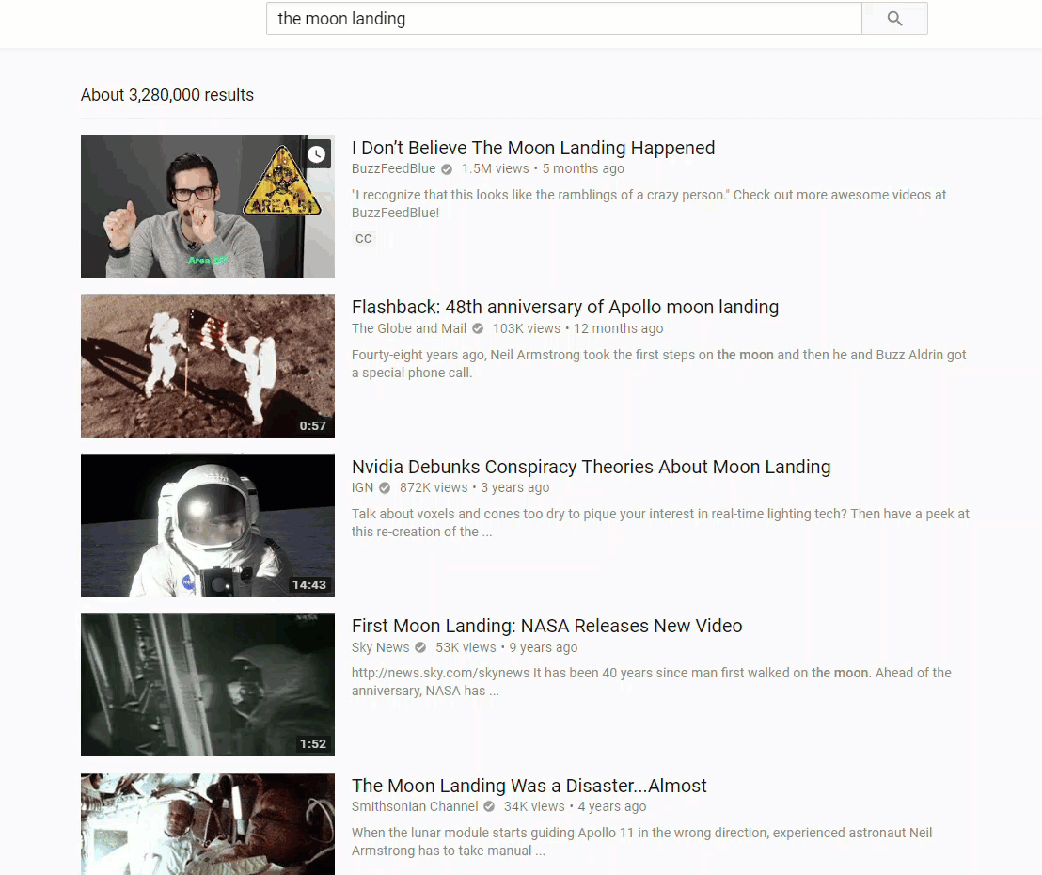Click the astronauts with flag thumbnail
The image size is (1042, 875).
pos(207,366)
